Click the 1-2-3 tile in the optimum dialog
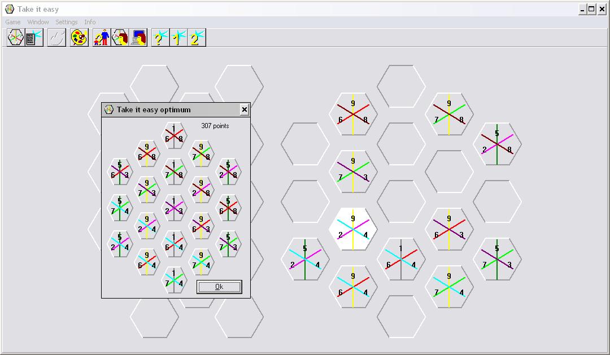 pos(174,208)
